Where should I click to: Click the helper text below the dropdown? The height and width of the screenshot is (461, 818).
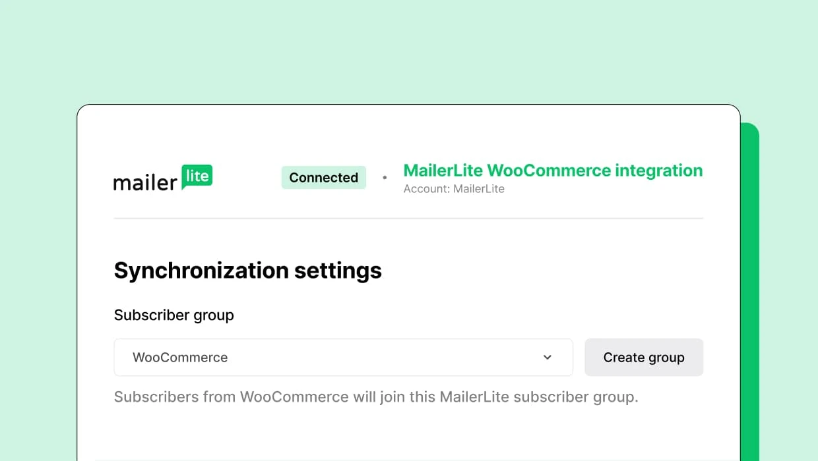[376, 397]
